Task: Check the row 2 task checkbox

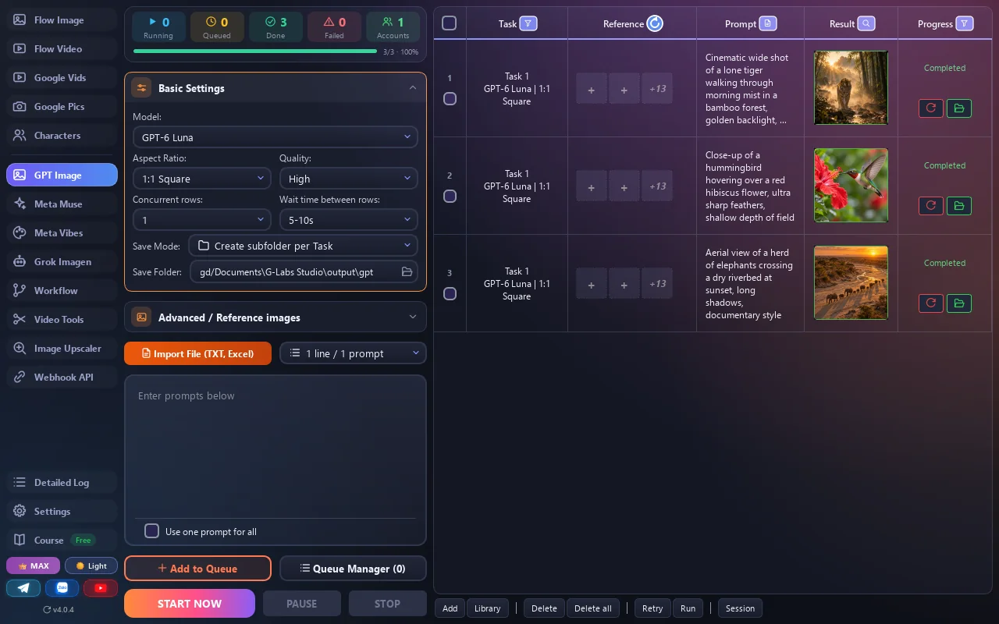Action: tap(450, 197)
